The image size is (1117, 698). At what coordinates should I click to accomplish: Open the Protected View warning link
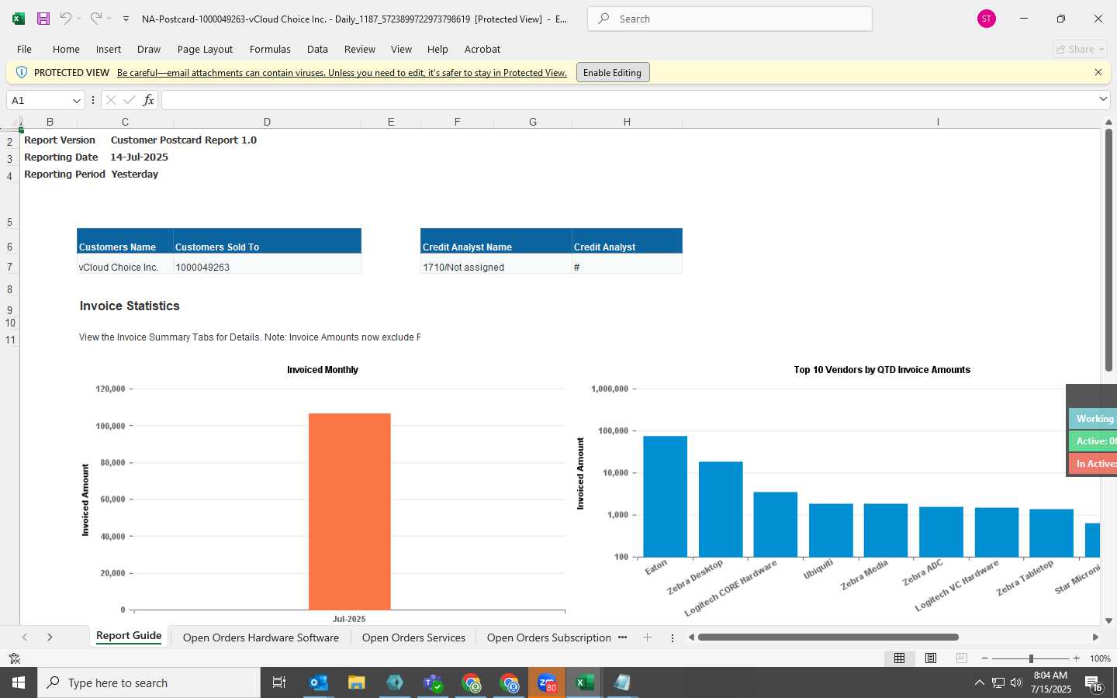click(x=342, y=73)
